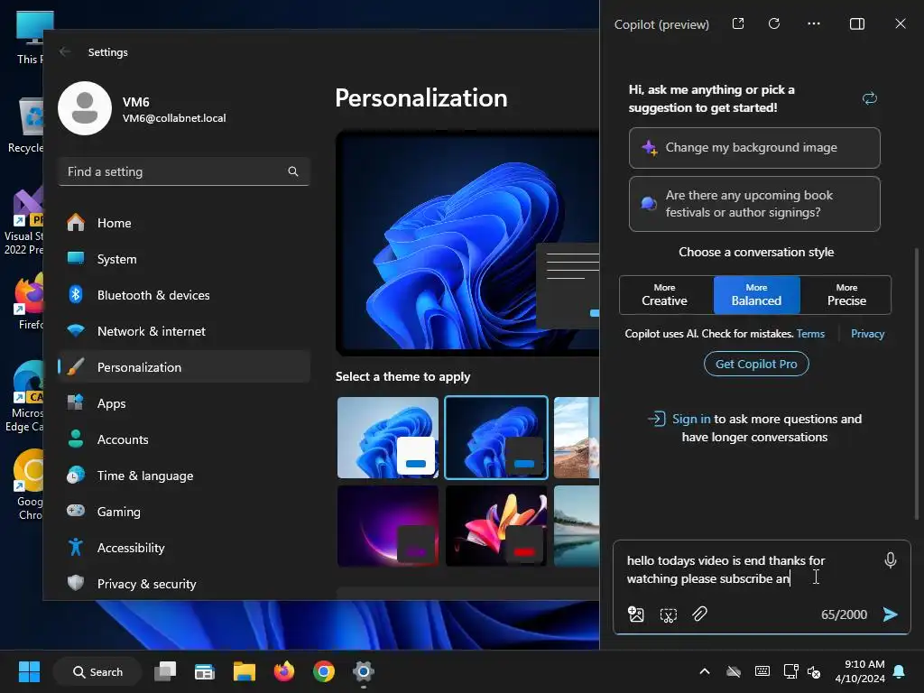Click the Settings gear taskbar icon
The image size is (924, 693).
[364, 671]
